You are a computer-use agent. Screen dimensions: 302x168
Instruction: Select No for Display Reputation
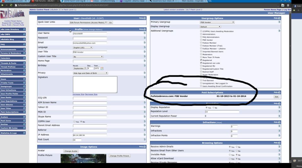click(213, 107)
